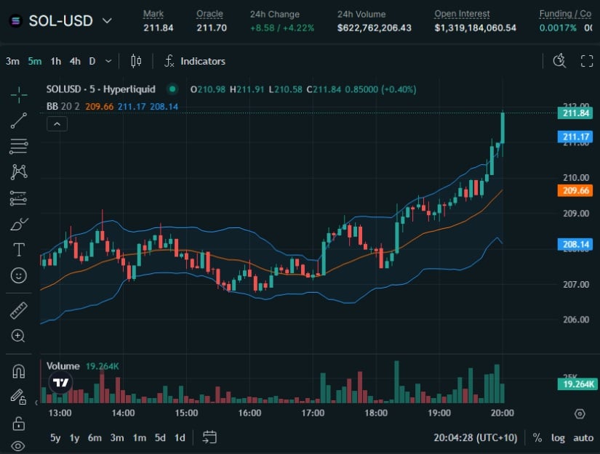Set date range to 5y

pos(55,437)
